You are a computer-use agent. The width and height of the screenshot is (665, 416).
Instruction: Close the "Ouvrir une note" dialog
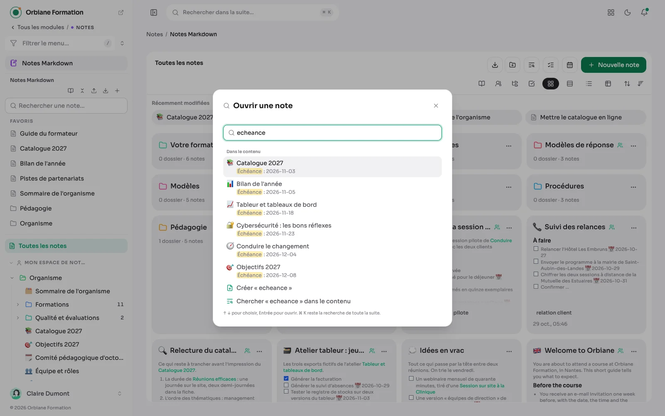coord(436,106)
